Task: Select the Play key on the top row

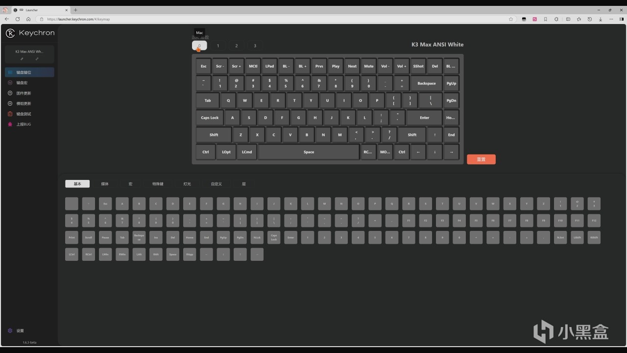Action: [x=336, y=66]
